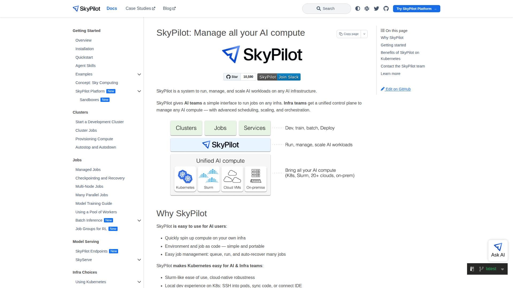The image size is (513, 288).
Task: Jump to Learn more section
Action: [x=390, y=74]
